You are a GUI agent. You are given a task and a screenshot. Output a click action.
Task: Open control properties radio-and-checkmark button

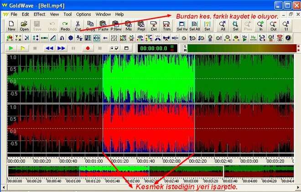pos(114,48)
